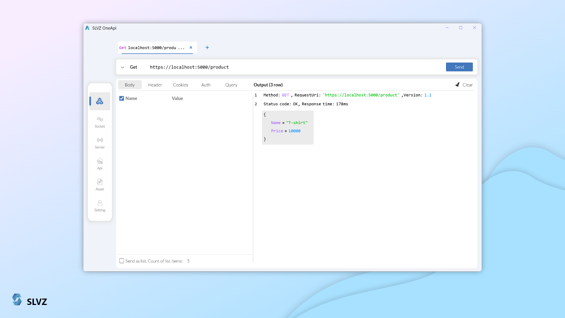Select the blue cubes home icon
The width and height of the screenshot is (565, 318).
[x=100, y=101]
